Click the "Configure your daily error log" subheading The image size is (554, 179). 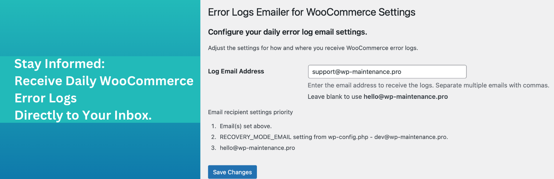click(287, 32)
